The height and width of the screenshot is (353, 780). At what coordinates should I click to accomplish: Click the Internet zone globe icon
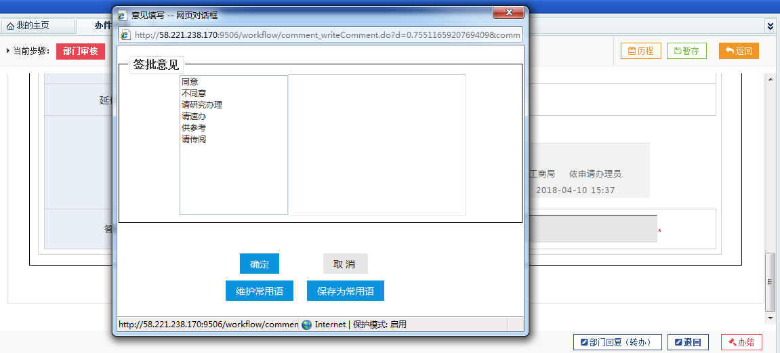(x=307, y=325)
